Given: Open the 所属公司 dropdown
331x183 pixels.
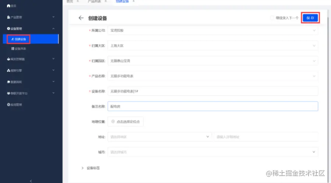Looking at the screenshot, I should (x=213, y=30).
